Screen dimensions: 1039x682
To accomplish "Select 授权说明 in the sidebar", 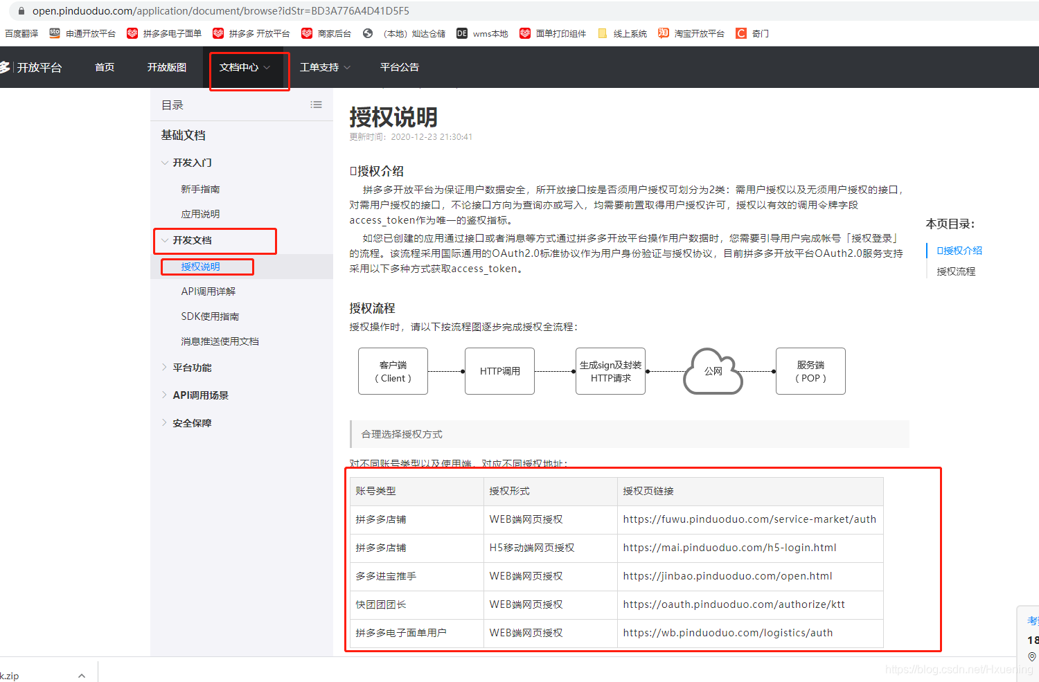I will 200,267.
